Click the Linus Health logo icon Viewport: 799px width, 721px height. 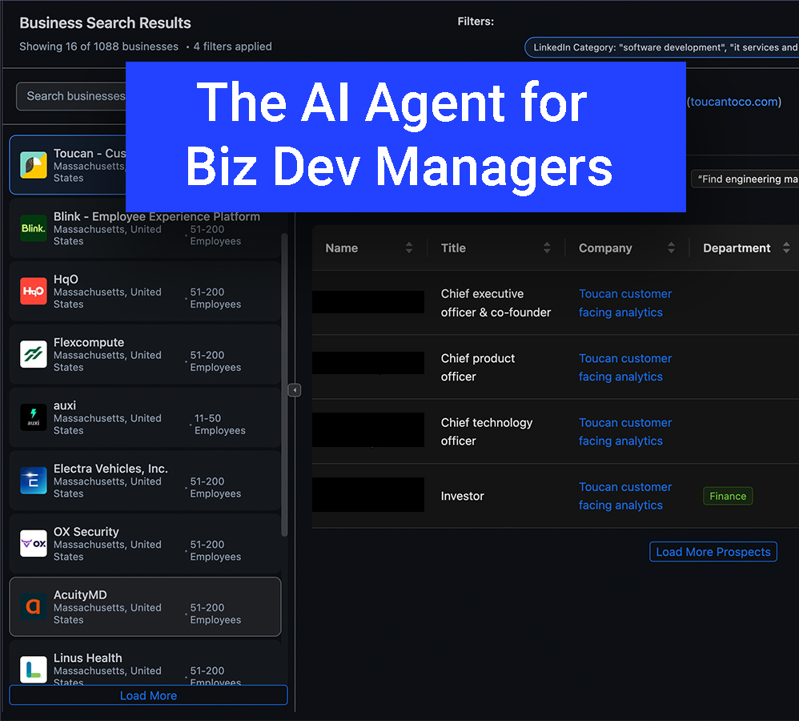coord(34,670)
